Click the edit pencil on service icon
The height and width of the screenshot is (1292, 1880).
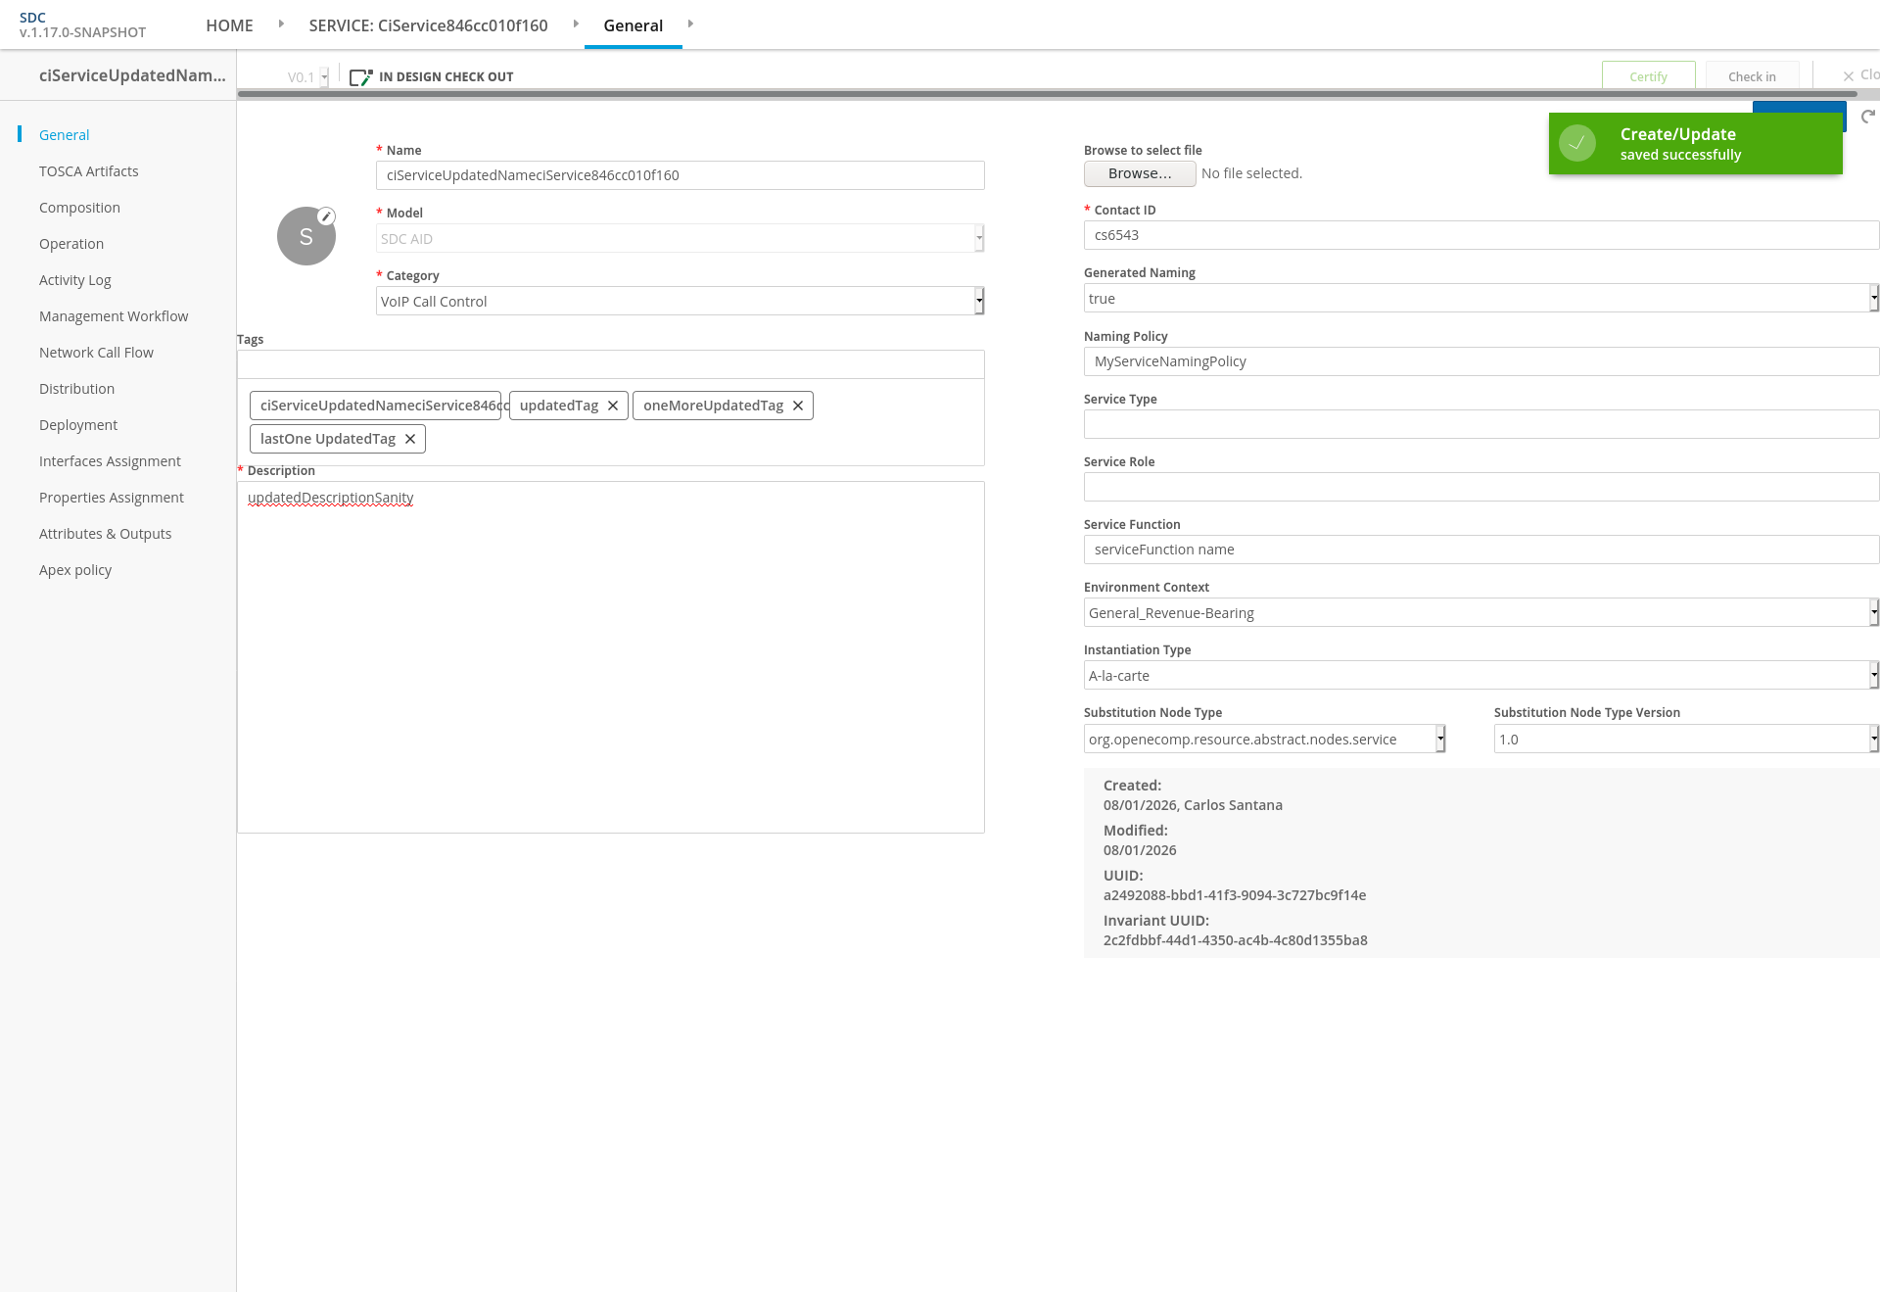click(327, 216)
